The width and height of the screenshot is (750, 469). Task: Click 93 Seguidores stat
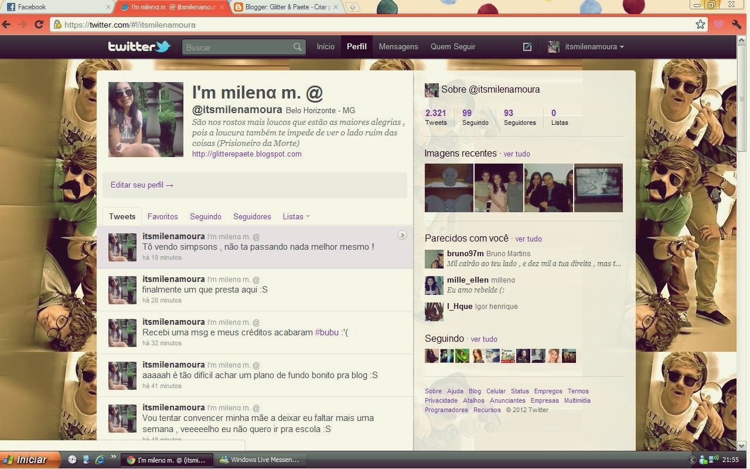coord(519,117)
